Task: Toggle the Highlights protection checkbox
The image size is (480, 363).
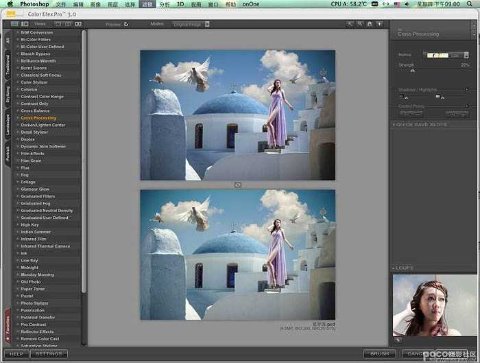Action: [x=437, y=97]
